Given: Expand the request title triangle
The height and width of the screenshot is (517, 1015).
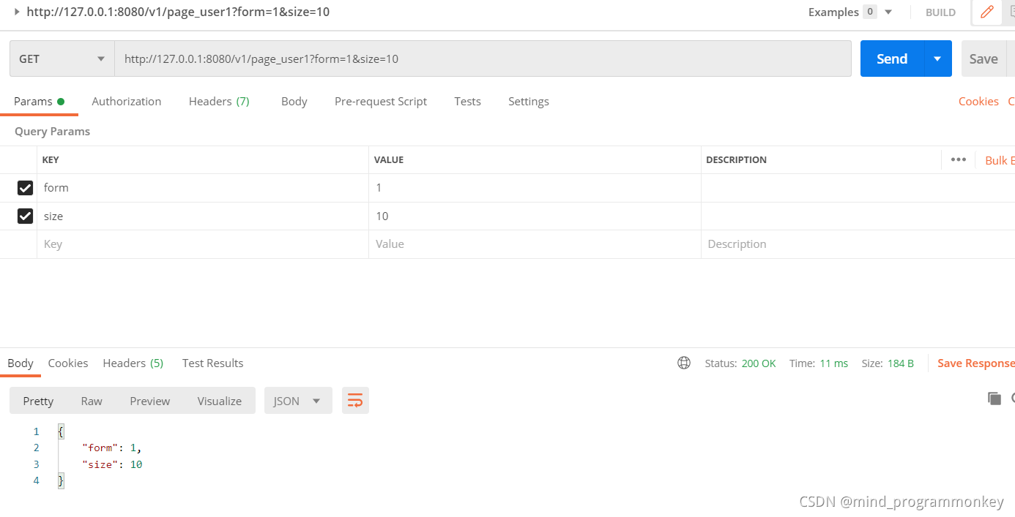Looking at the screenshot, I should [17, 12].
